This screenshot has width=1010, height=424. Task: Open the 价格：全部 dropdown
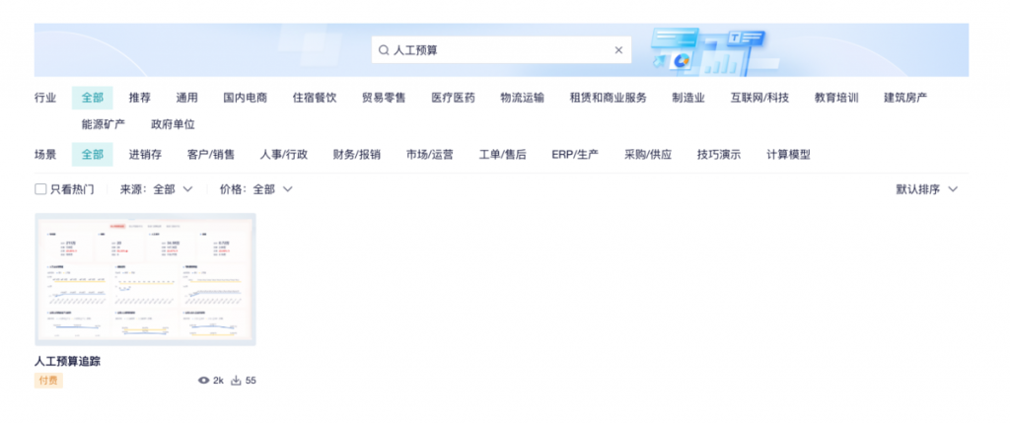256,189
